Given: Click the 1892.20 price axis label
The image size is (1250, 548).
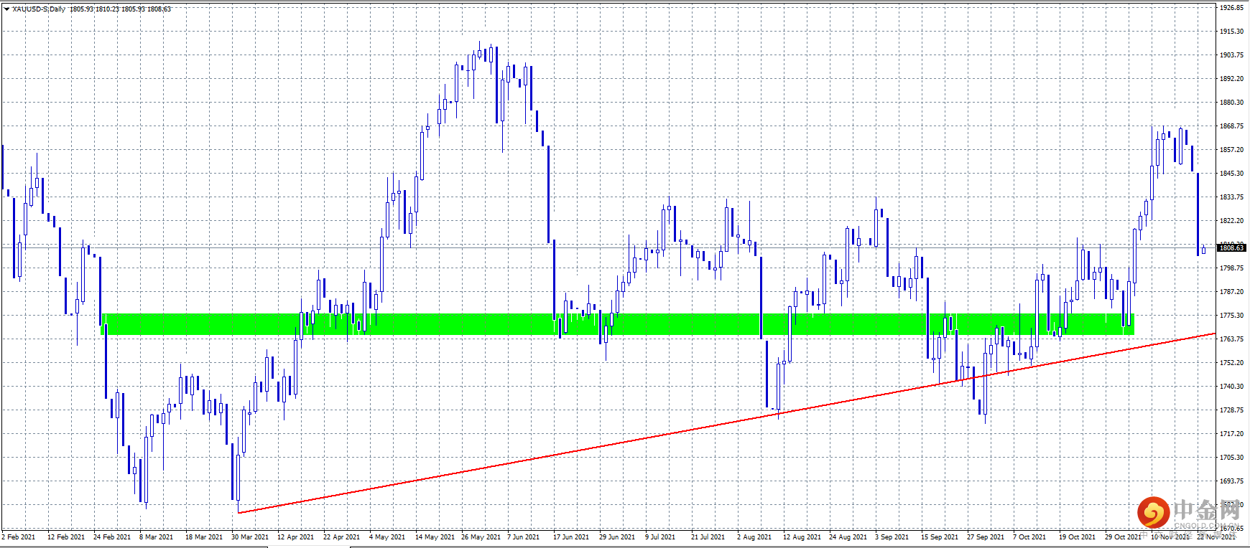Looking at the screenshot, I should (x=1231, y=79).
